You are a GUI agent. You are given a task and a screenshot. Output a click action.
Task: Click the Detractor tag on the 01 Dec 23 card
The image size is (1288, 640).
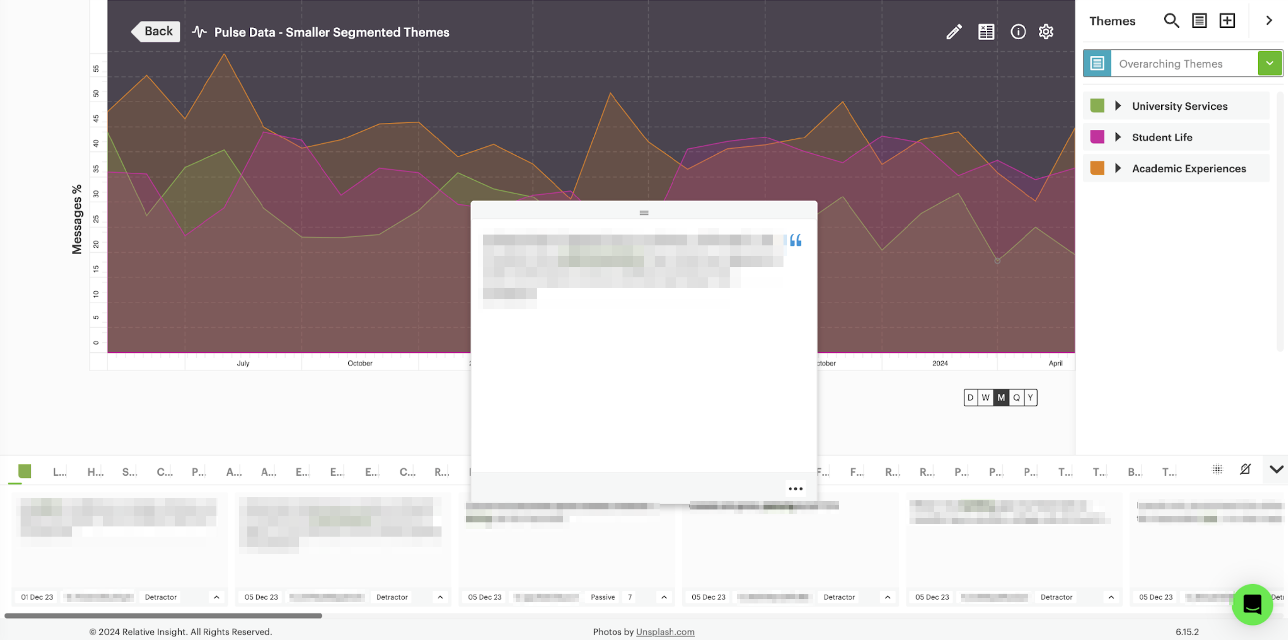(x=161, y=597)
